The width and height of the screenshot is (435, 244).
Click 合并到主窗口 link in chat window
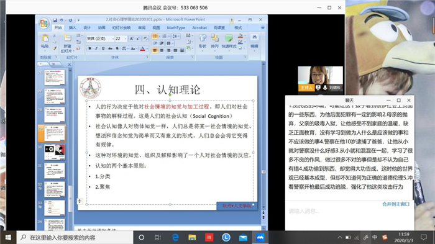tap(396, 204)
